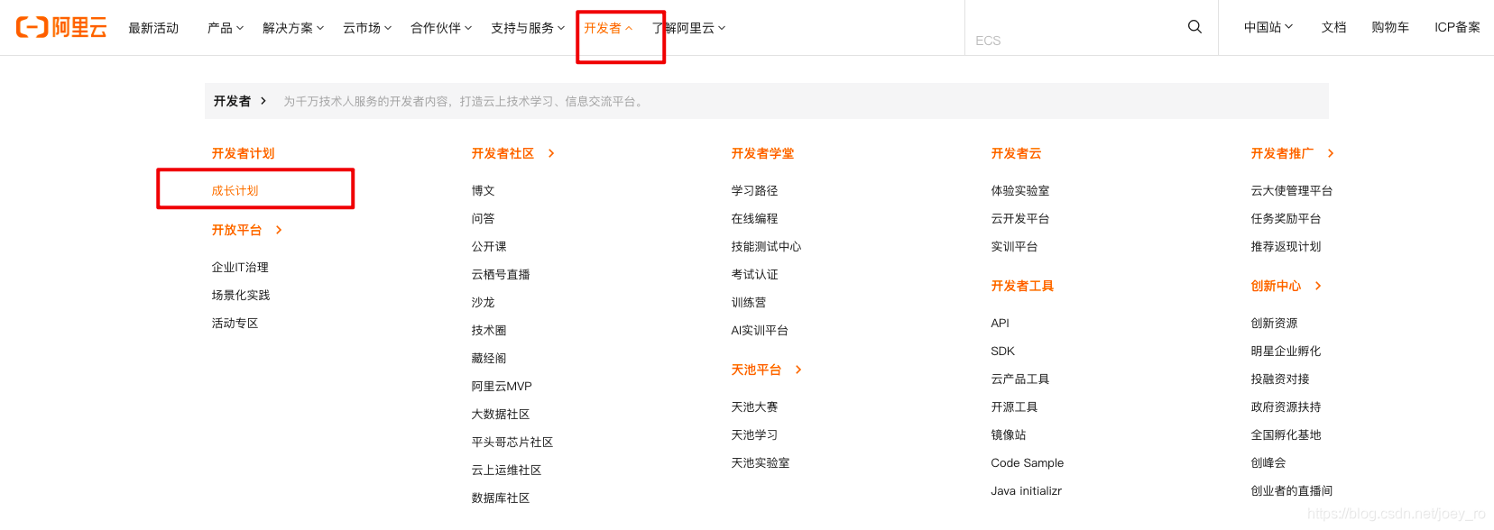
Task: Click the arrow beside 开发者社区
Action: pyautogui.click(x=551, y=153)
